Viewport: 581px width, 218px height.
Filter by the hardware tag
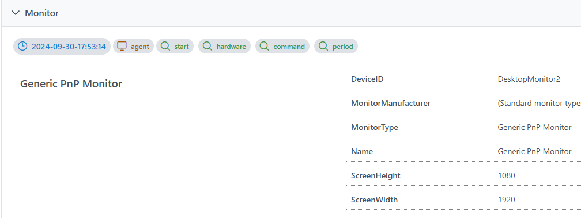225,46
